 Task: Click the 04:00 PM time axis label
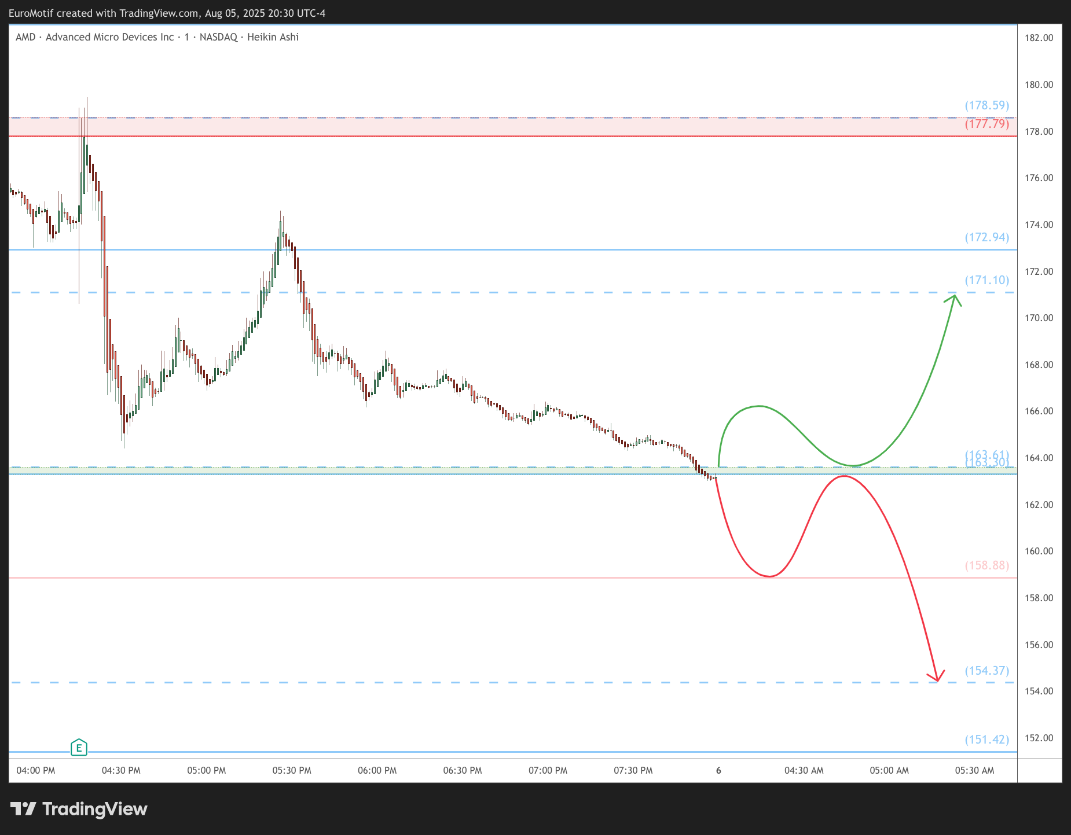[36, 770]
